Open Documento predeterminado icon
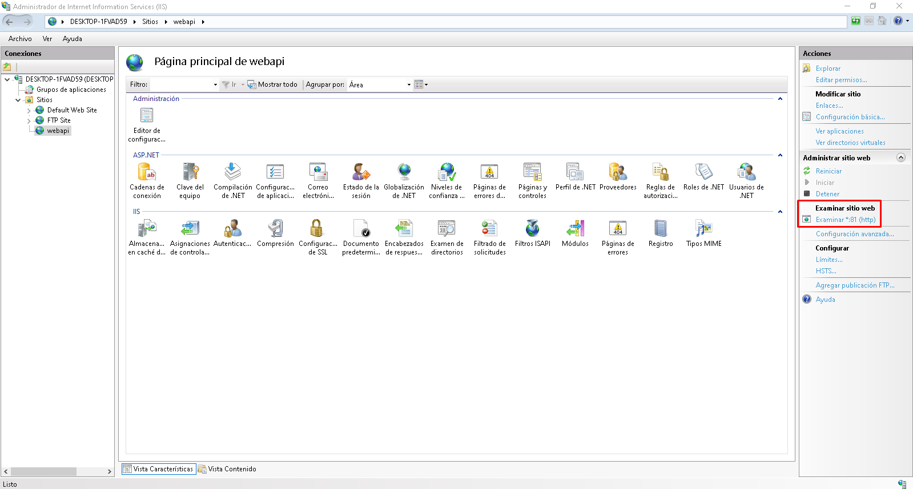The image size is (913, 489). pos(361,229)
